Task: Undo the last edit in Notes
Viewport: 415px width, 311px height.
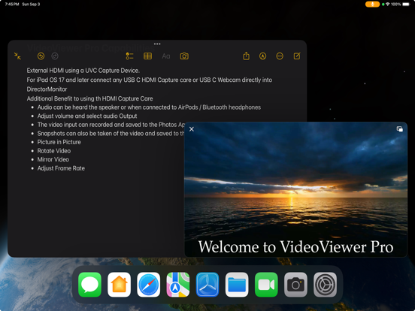Action: point(41,56)
